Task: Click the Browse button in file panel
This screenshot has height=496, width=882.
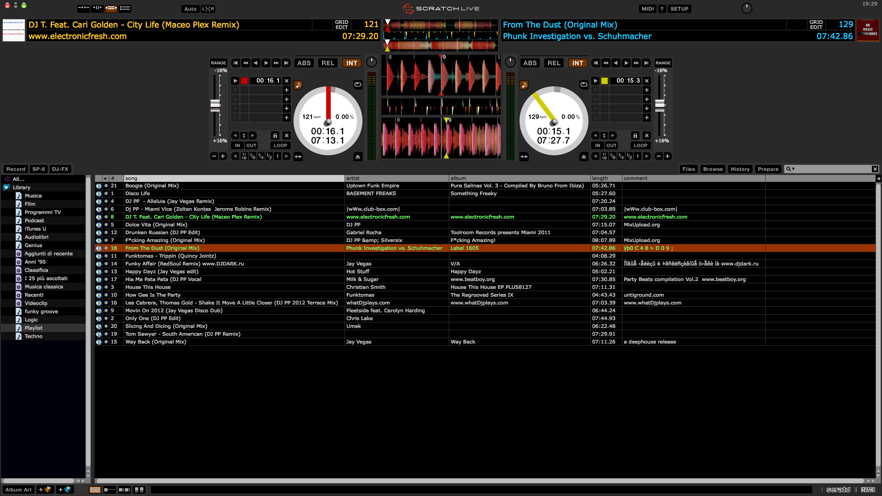Action: pos(713,169)
